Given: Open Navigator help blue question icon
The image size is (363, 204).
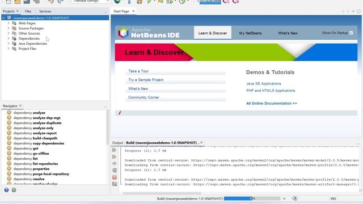Looking at the screenshot, I should 6,190.
